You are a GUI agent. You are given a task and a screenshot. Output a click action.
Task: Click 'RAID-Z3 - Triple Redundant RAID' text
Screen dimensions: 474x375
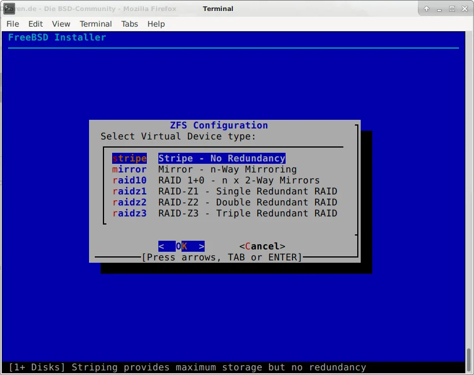tap(248, 214)
